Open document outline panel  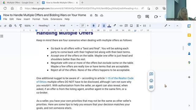tap(2, 36)
